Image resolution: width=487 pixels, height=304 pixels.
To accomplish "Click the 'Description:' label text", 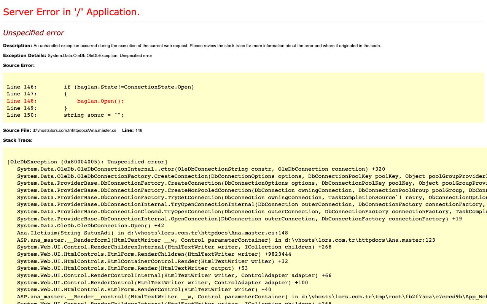I will coord(18,46).
